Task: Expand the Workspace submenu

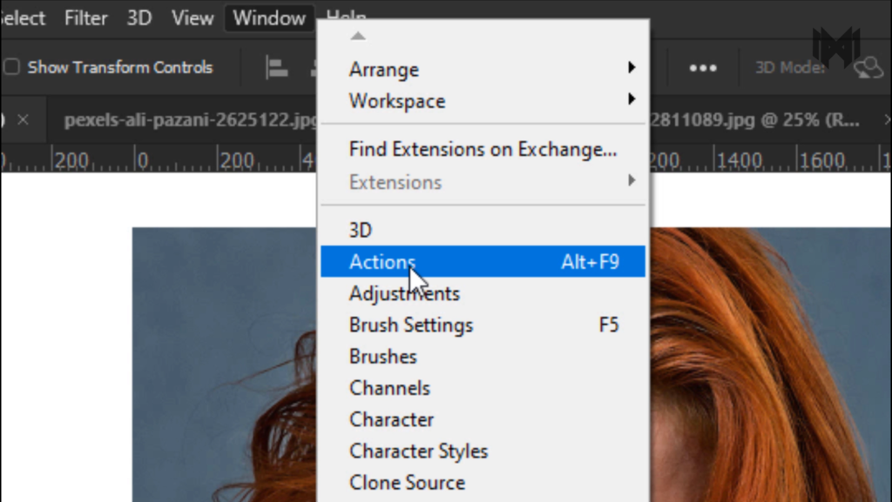Action: tap(483, 101)
